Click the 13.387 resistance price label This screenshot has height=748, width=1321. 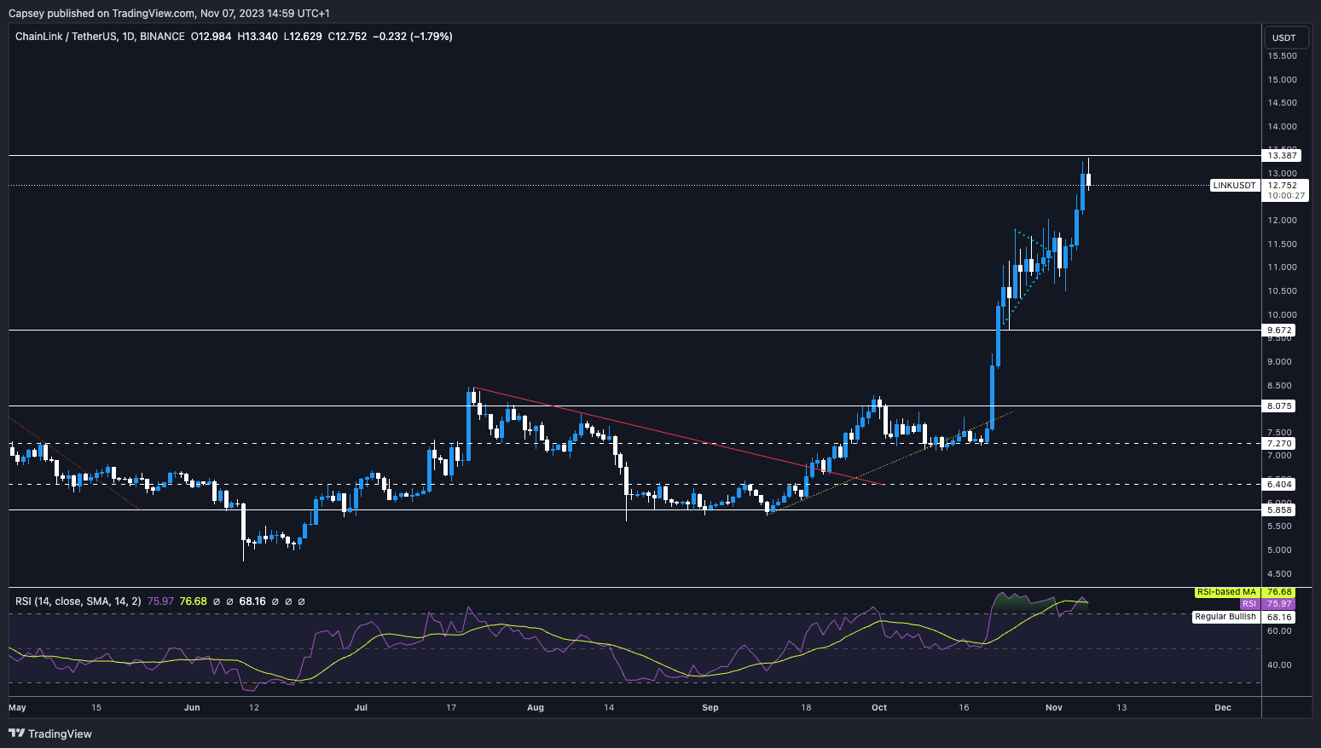(x=1282, y=155)
